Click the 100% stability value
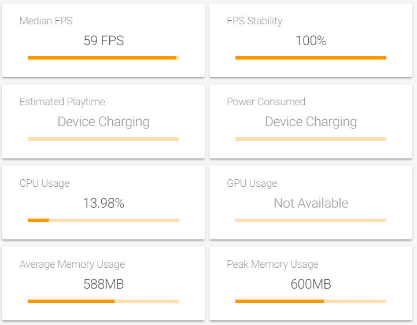 (x=311, y=40)
